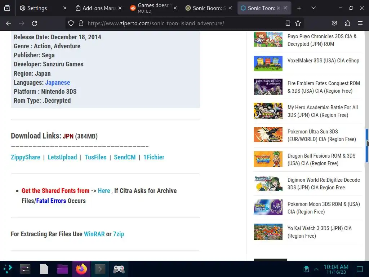Open tracking protection shield icon
Screen dimensions: 369x277
tap(71, 23)
